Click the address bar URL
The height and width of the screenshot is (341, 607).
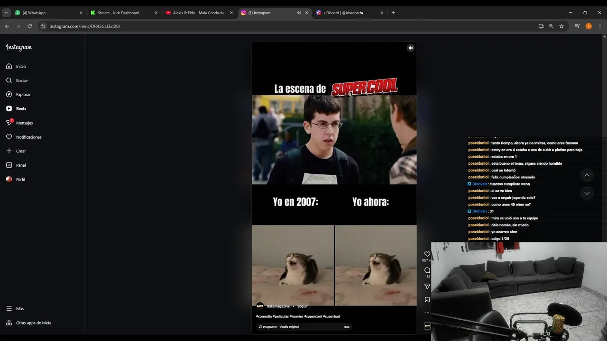[85, 26]
